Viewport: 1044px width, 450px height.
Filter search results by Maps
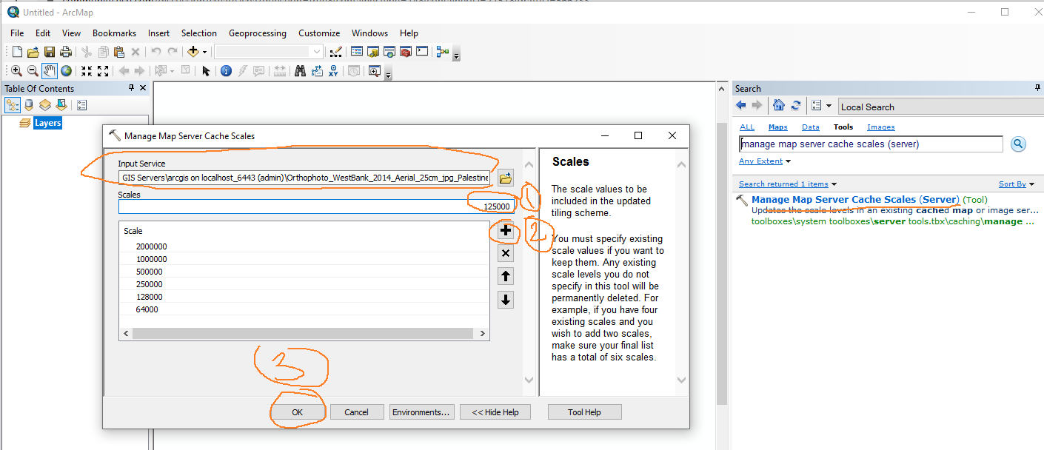[777, 127]
